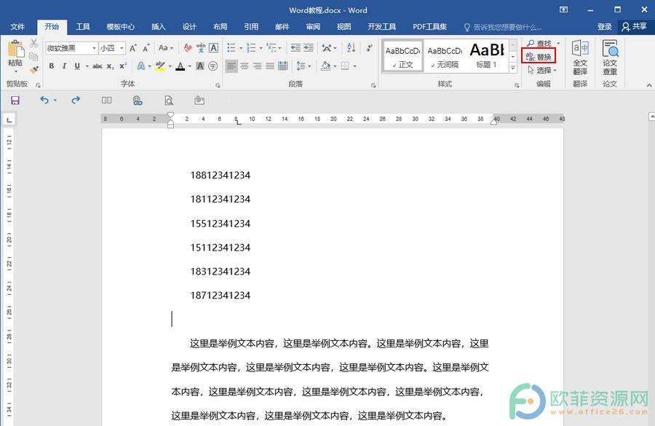Toggle Italic formatting
This screenshot has height=426, width=655.
64,66
